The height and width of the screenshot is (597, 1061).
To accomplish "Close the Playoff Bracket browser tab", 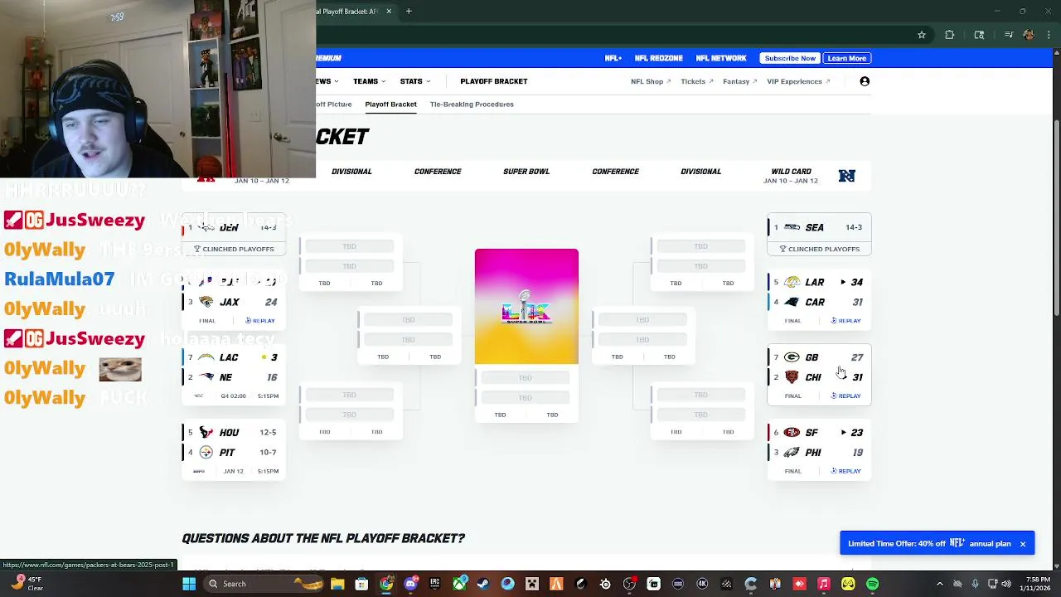I will tap(389, 12).
